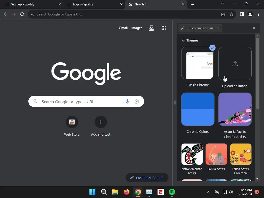Open File Explorer from the taskbar

[115, 192]
